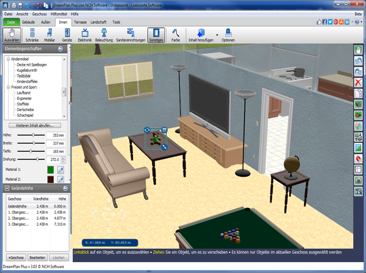Viewport: 366px width, 273px height.
Task: Click the text search icon in right sidebar
Action: (358, 192)
